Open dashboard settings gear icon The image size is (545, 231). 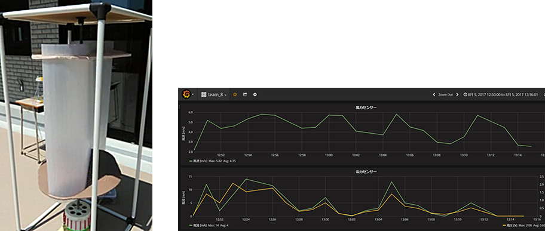click(x=255, y=94)
